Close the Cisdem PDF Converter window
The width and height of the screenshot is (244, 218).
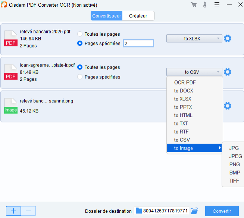point(240,4)
